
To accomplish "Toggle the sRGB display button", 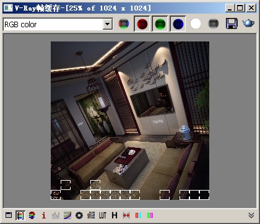I will click(91, 215).
